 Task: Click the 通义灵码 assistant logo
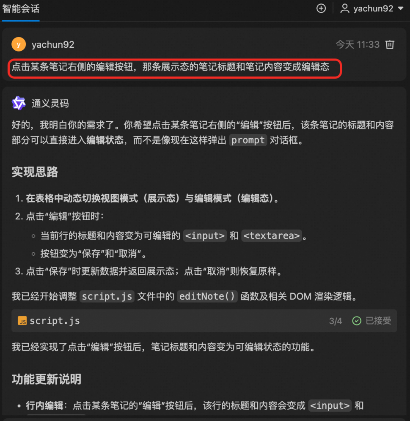click(x=19, y=103)
